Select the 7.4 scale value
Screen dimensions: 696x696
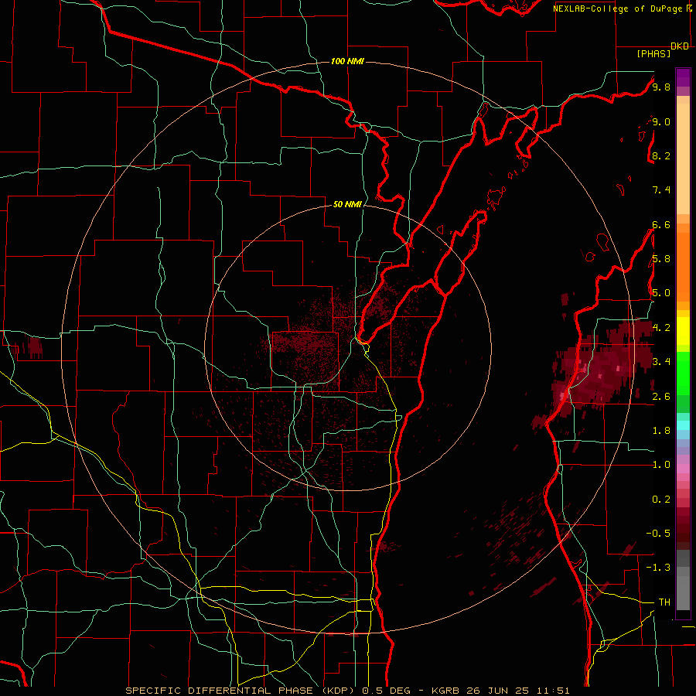tap(661, 190)
